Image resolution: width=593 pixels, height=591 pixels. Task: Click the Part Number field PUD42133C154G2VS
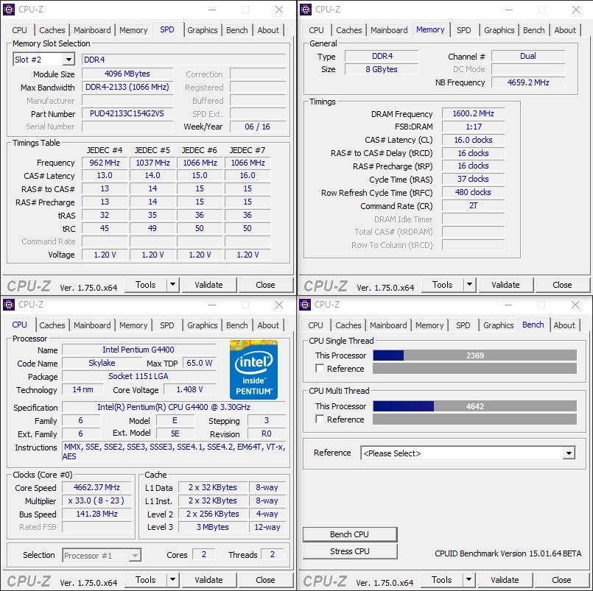click(x=127, y=113)
